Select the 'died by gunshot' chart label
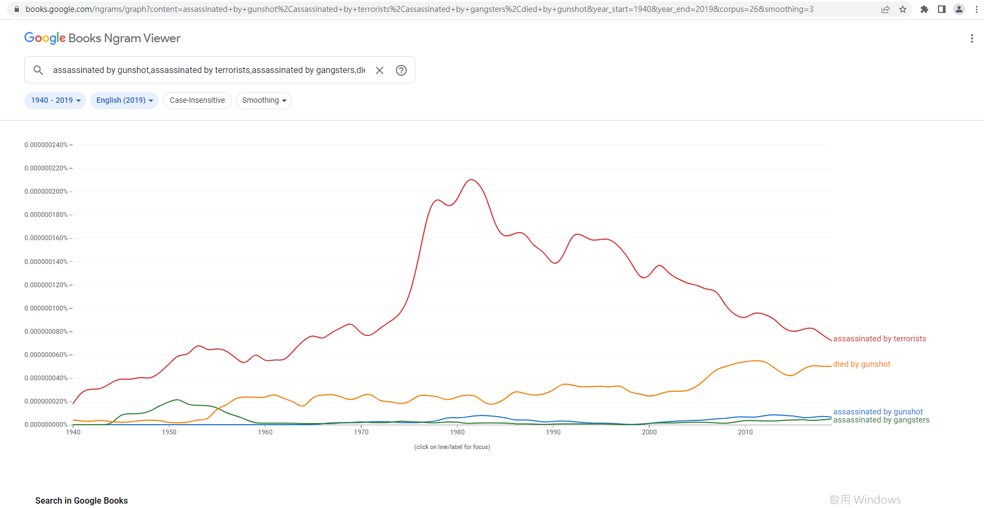 tap(862, 365)
